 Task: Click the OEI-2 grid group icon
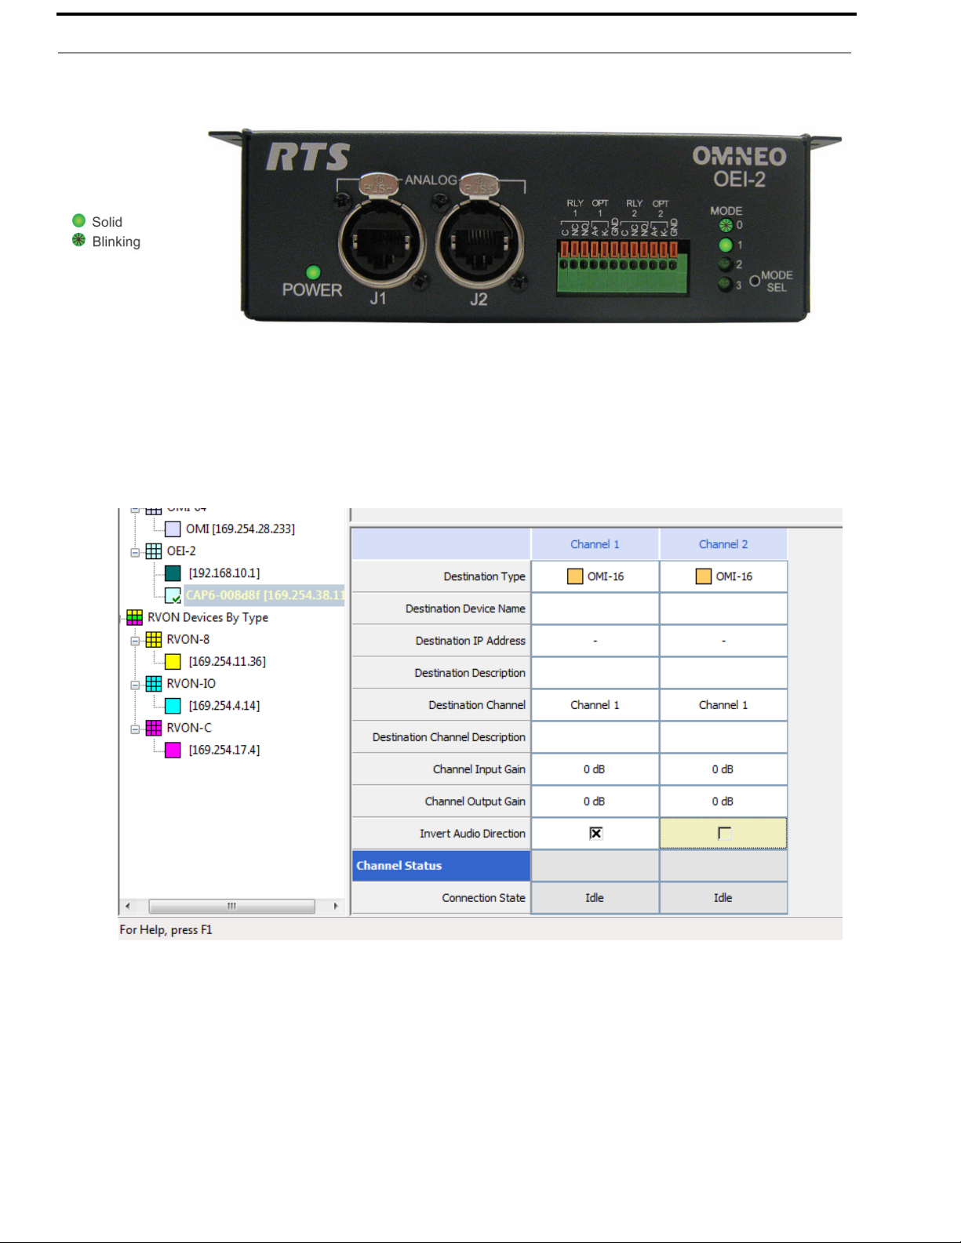(154, 551)
